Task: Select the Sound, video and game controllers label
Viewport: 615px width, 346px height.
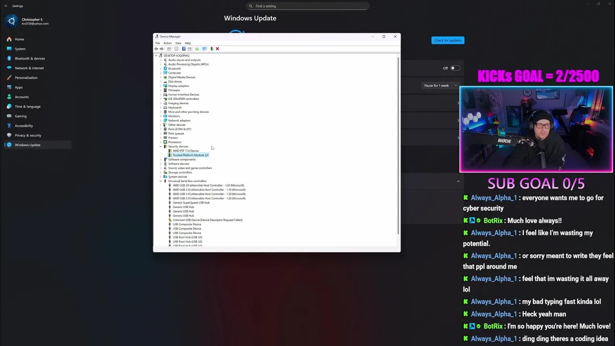Action: tap(190, 168)
